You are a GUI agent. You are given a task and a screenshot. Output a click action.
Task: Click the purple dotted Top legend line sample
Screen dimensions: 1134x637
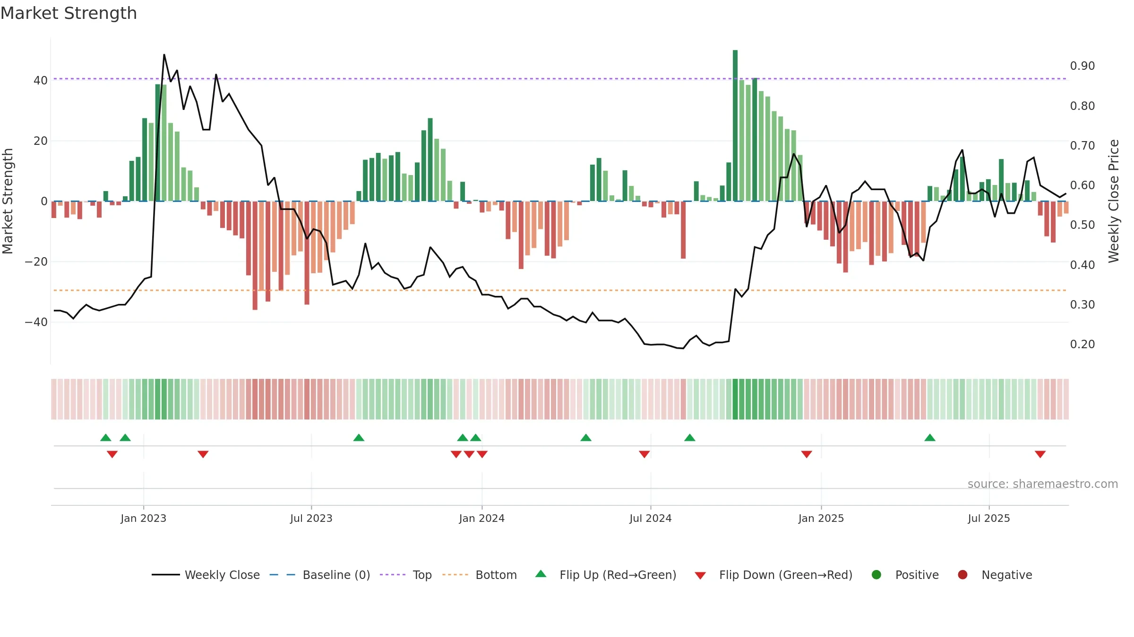point(393,575)
